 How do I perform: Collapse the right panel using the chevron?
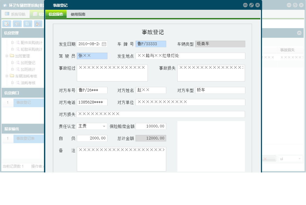(300, 32)
